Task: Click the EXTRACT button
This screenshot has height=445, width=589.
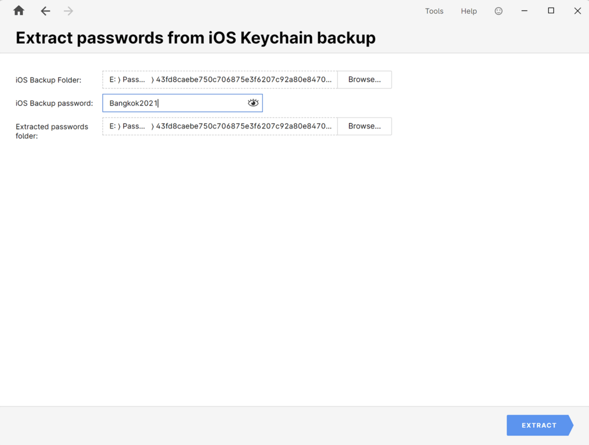Action: click(x=540, y=425)
